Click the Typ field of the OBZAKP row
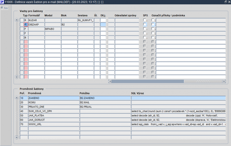 tap(26, 25)
